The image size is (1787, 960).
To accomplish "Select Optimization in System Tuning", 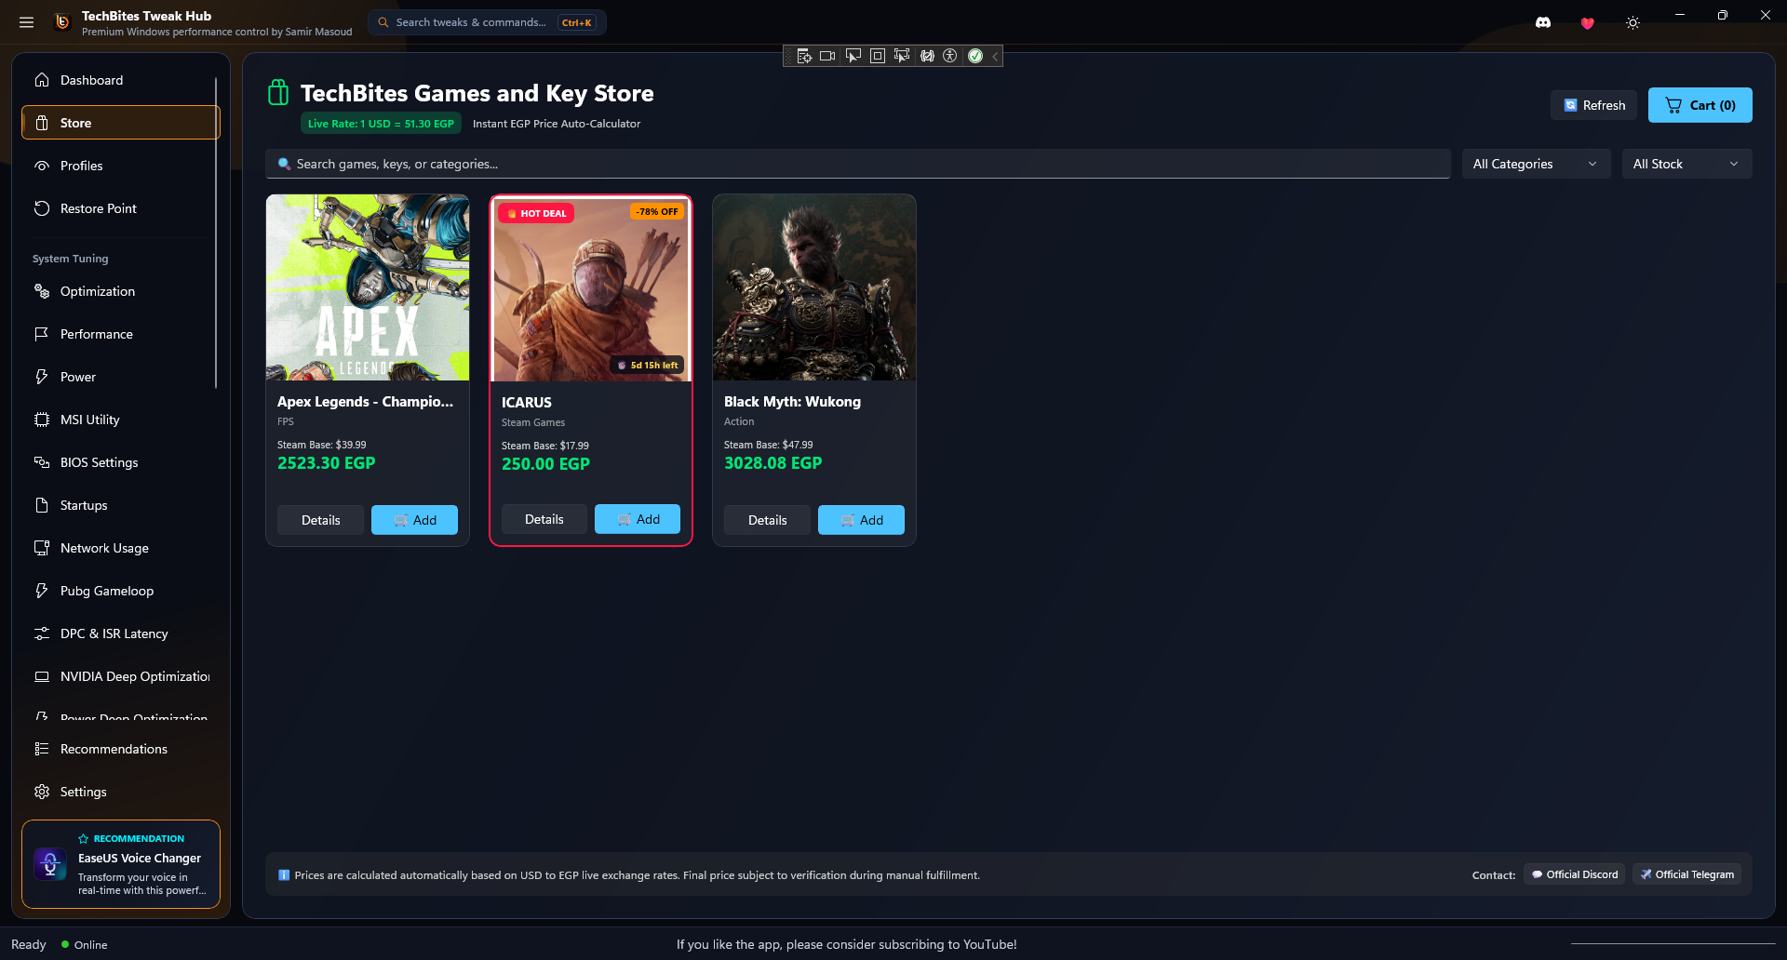I will pyautogui.click(x=121, y=291).
